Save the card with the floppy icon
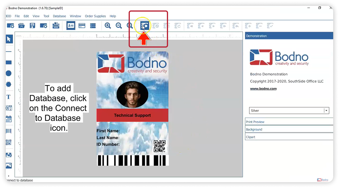This screenshot has height=188, width=339. coord(32,26)
